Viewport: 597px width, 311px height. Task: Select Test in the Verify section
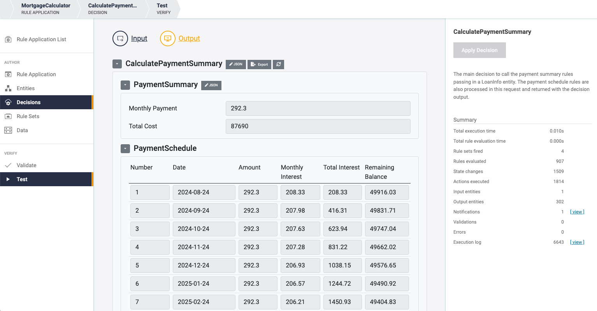click(22, 179)
